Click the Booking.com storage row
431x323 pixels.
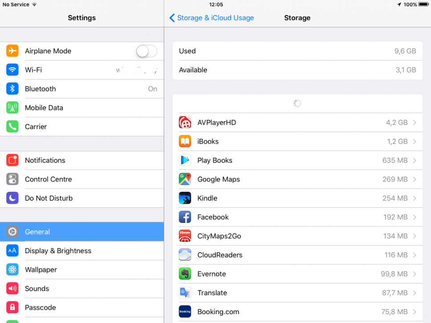(x=294, y=311)
